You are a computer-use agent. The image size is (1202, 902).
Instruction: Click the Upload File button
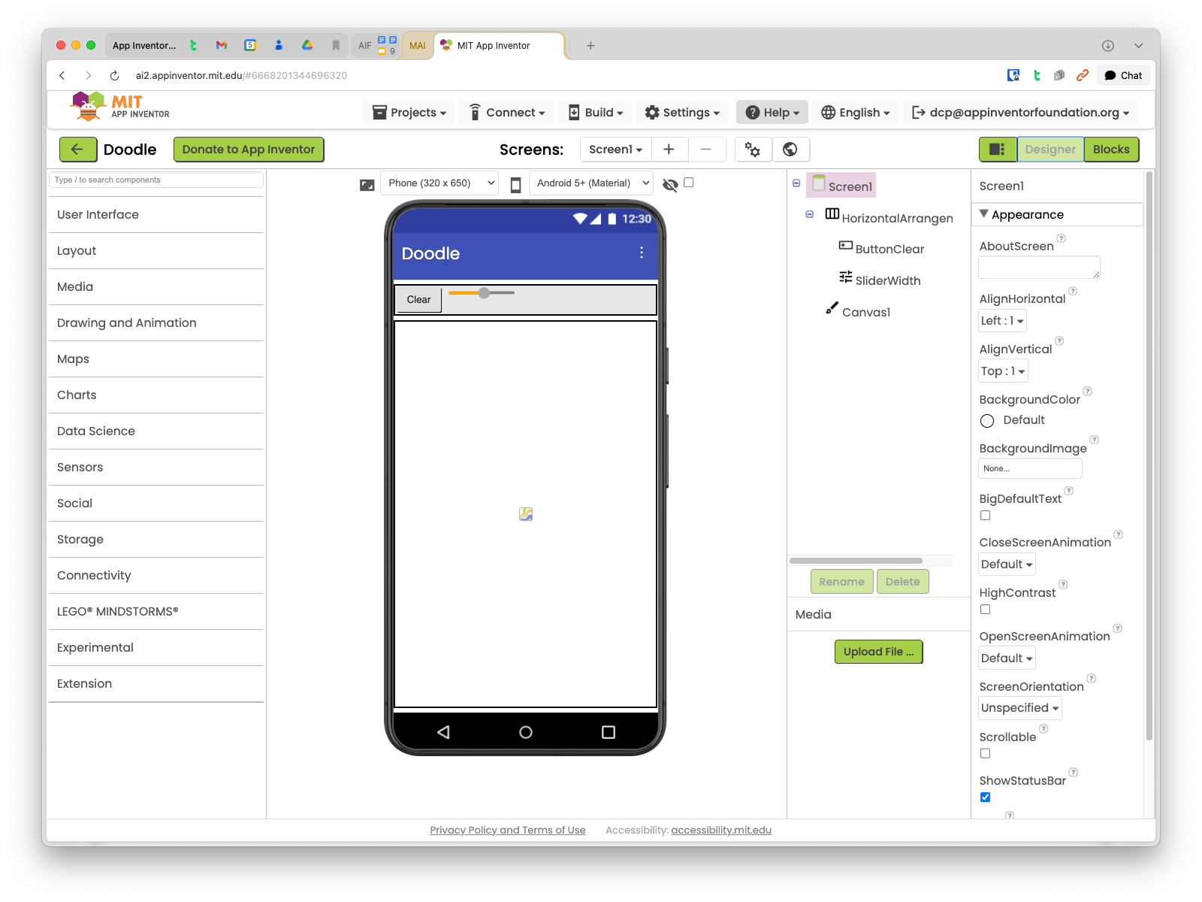(x=878, y=652)
